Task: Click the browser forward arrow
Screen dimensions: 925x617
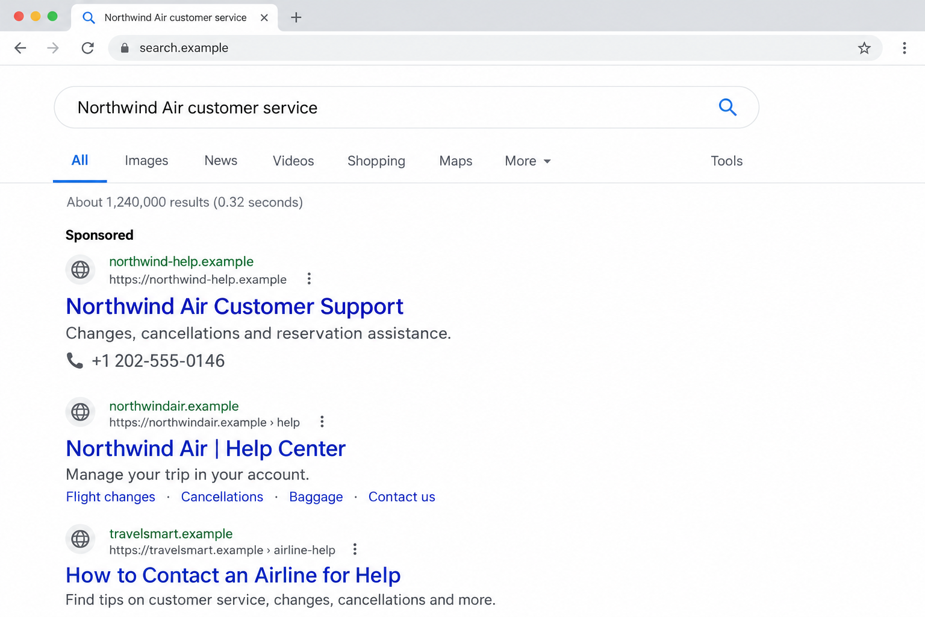Action: pos(53,48)
